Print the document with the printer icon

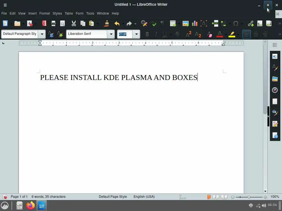click(53, 24)
